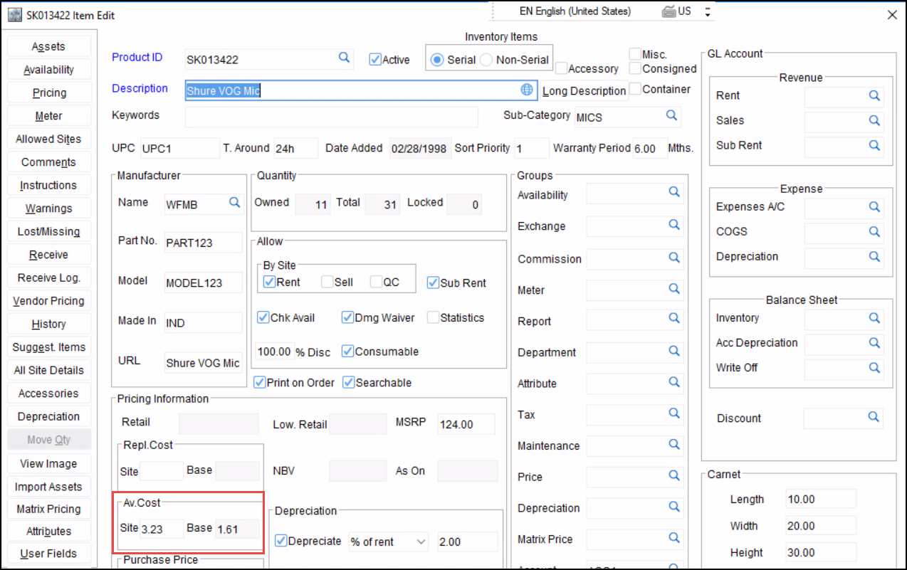
Task: Click the MSRP value field
Action: (x=466, y=424)
